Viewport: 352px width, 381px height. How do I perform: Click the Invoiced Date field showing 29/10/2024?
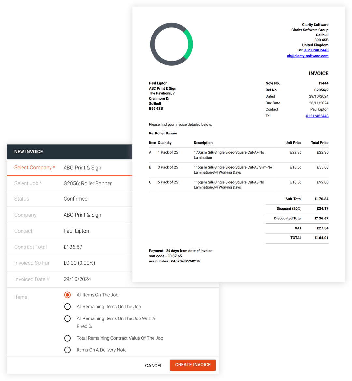(78, 279)
